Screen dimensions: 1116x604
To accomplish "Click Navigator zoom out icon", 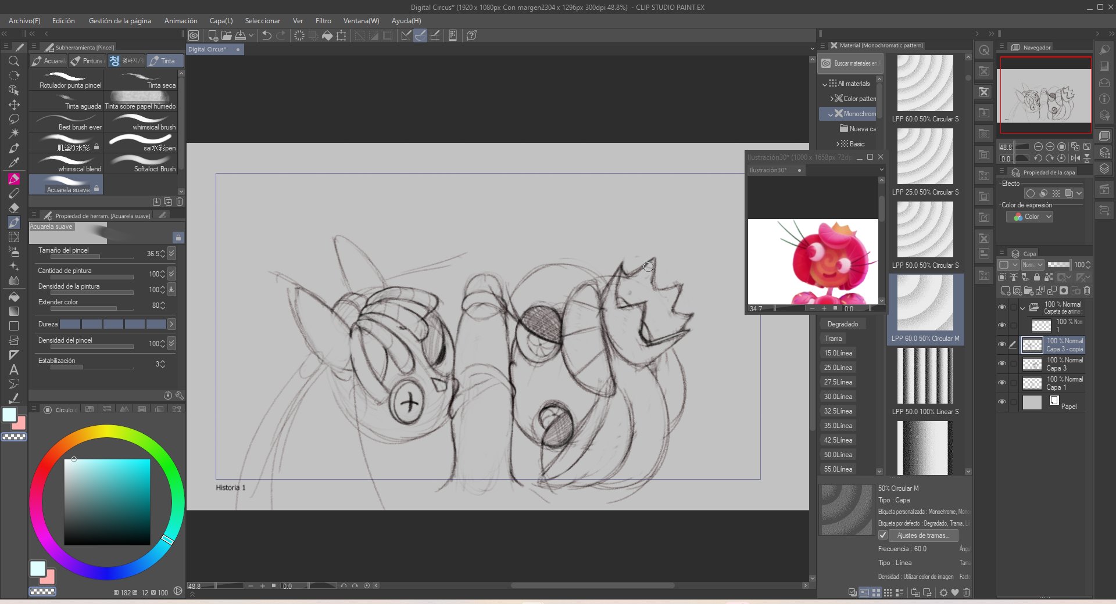I will 1038,147.
